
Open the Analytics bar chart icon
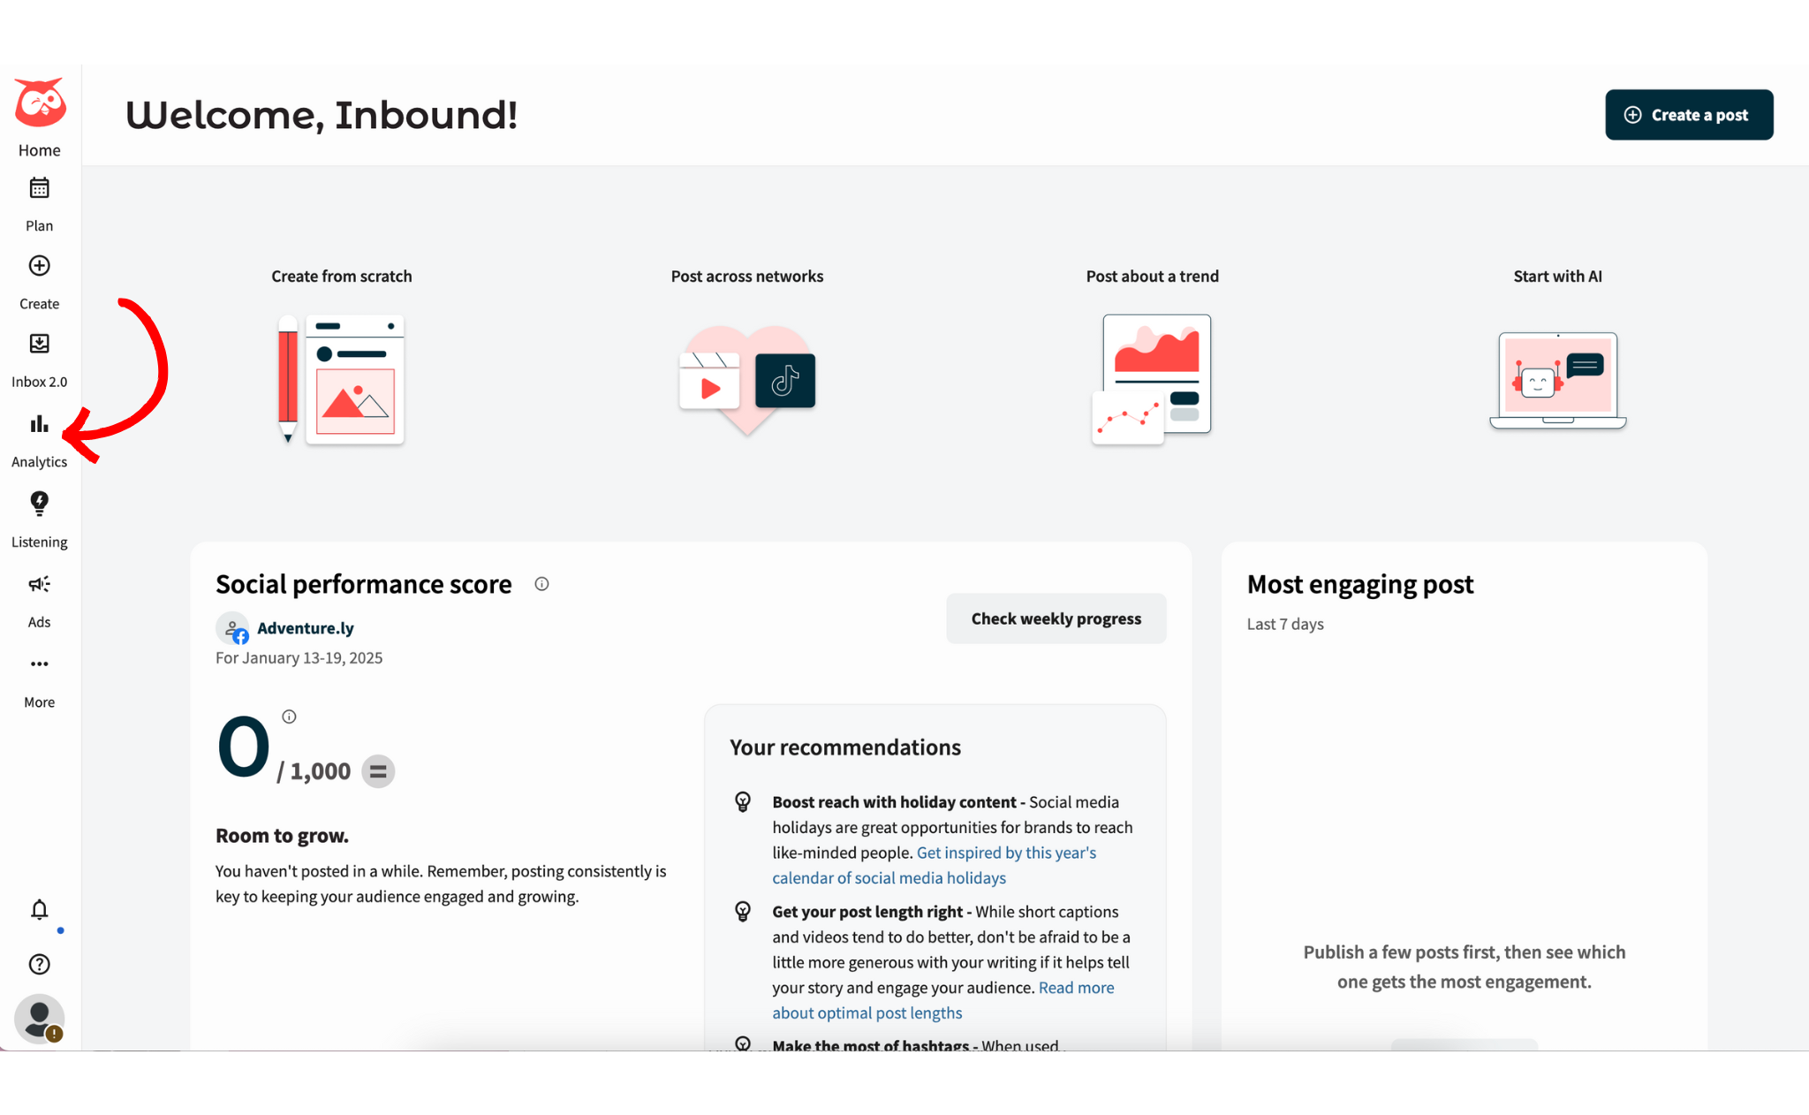point(40,424)
